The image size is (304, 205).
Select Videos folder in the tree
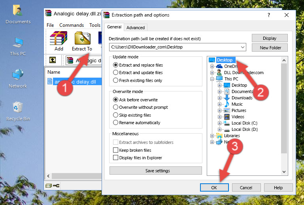(238, 117)
